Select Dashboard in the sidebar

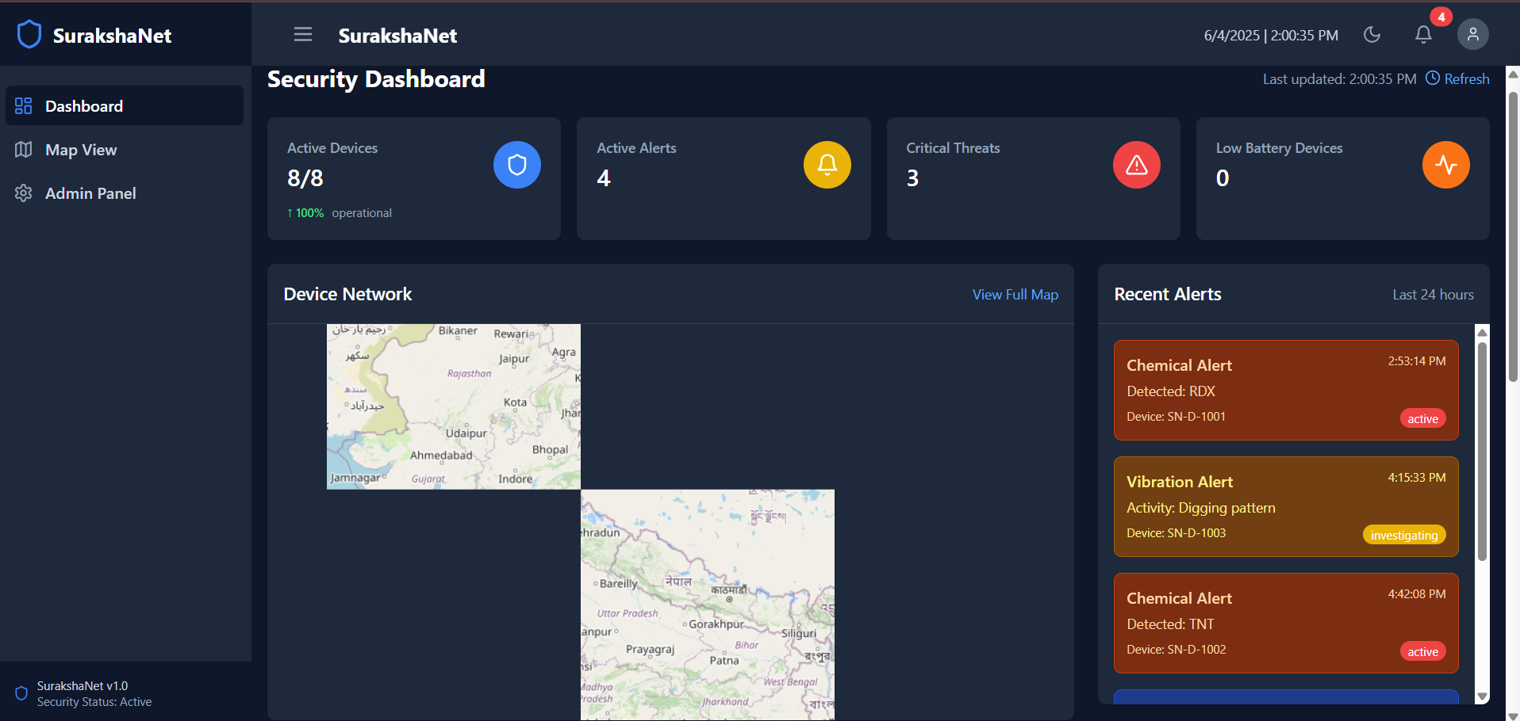click(x=125, y=106)
